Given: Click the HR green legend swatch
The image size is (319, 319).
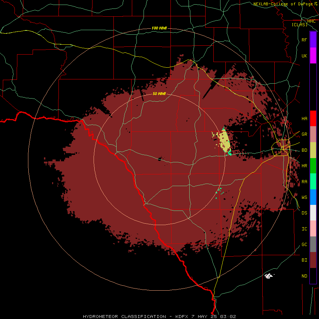Looking at the screenshot, I should point(313,166).
